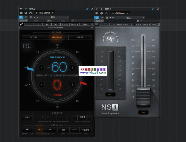The width and height of the screenshot is (186, 142).
Task: Select MEDIUM release
Action: (x=57, y=37)
